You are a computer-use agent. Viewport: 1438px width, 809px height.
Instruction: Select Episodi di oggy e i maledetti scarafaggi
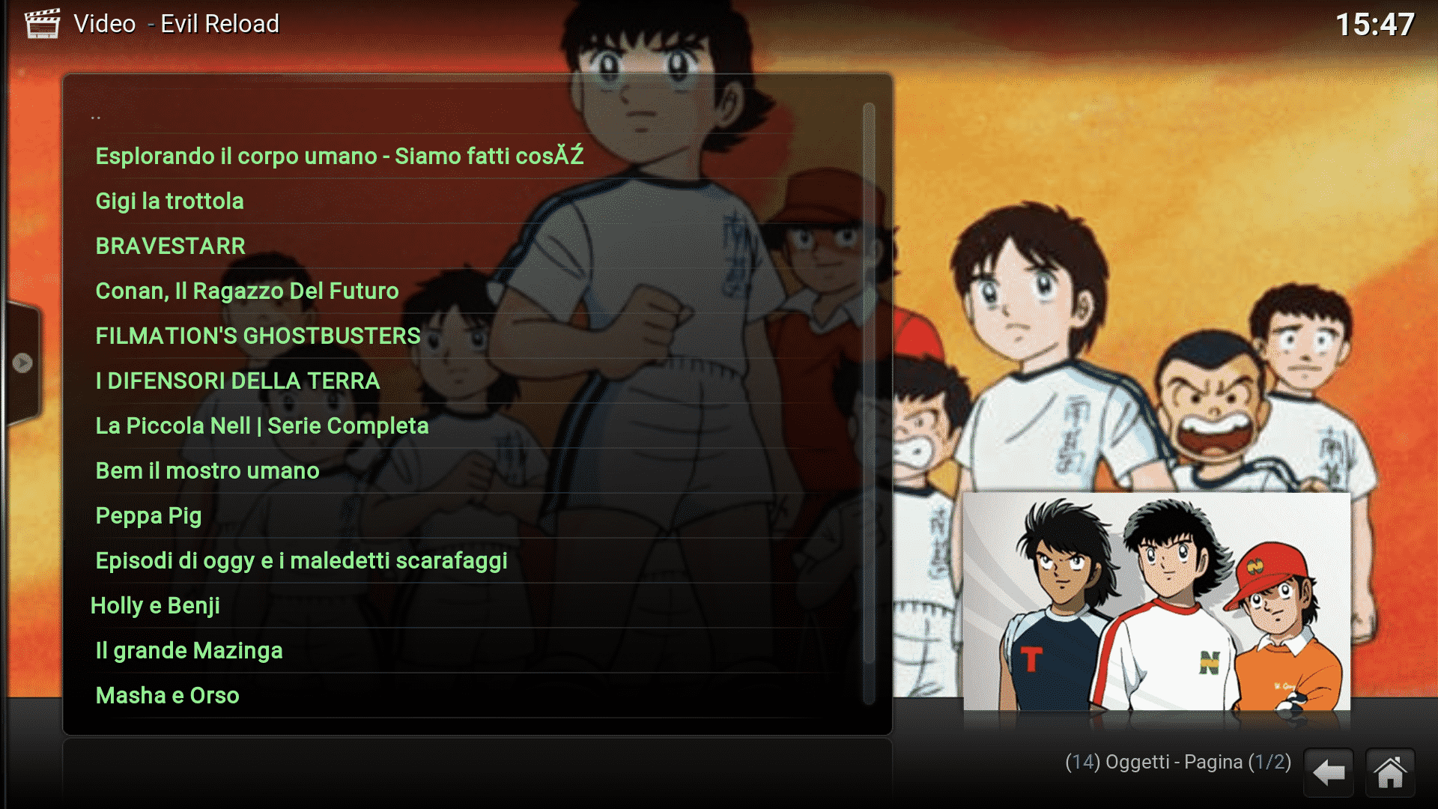(x=464, y=560)
